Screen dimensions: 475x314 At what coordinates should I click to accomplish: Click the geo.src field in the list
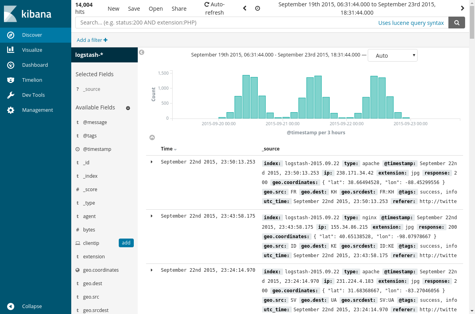(x=91, y=297)
